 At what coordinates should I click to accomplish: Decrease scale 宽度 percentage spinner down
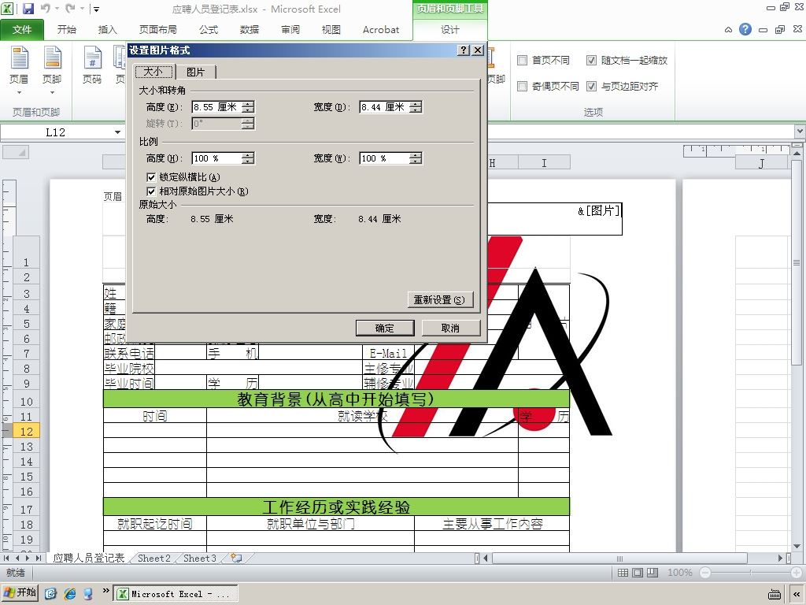tap(416, 161)
